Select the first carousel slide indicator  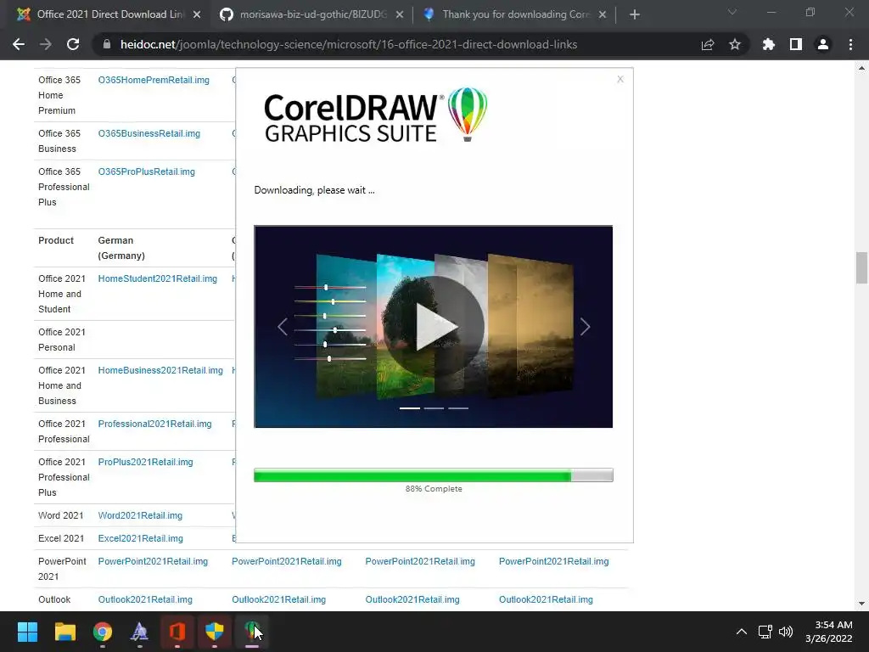(410, 408)
